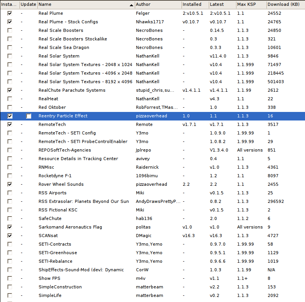Sort by Download (KB) column header
Viewport: 305px width, 302px height.
(286, 4)
